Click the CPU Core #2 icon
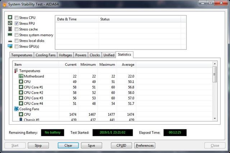Screen dimensions: 230x153 [x=21, y=92]
